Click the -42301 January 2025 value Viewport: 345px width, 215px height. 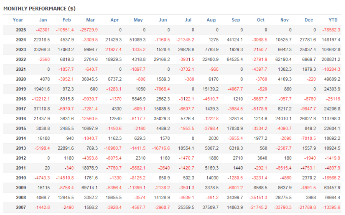click(43, 30)
